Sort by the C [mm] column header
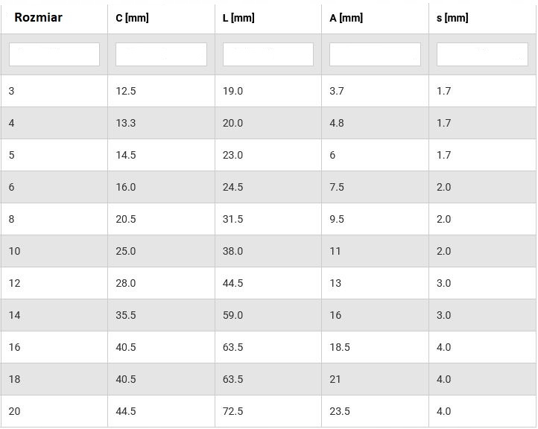The width and height of the screenshot is (538, 429). (133, 18)
